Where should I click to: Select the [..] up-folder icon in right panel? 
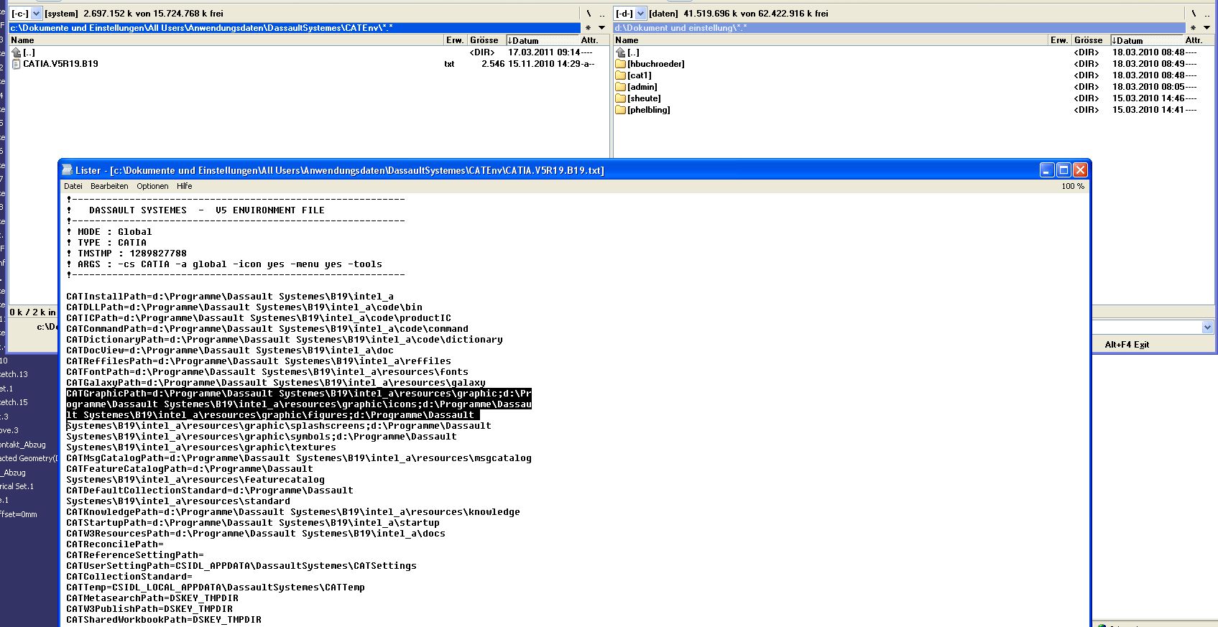pyautogui.click(x=621, y=52)
